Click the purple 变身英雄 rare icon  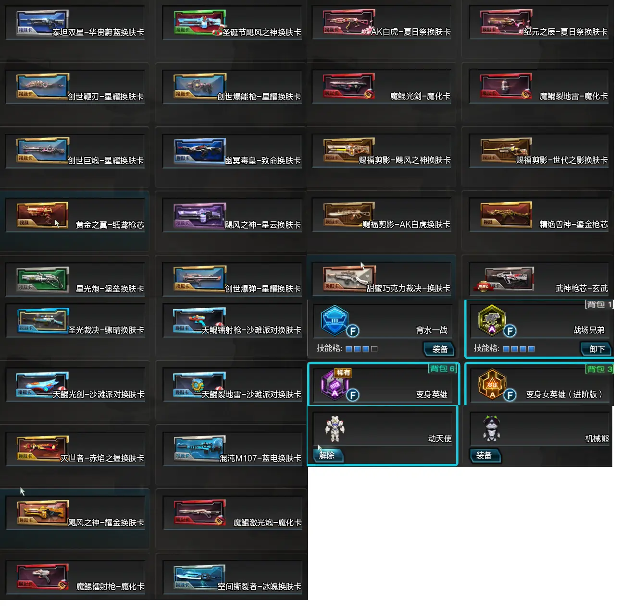[x=334, y=385]
